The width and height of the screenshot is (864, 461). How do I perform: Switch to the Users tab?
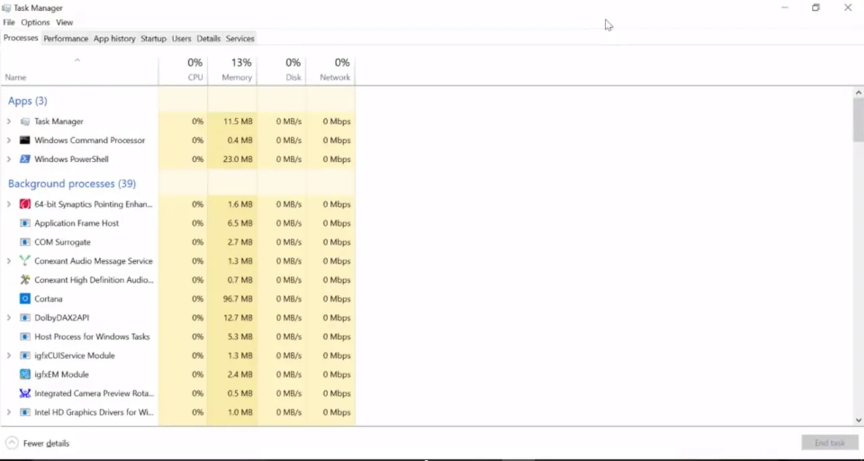[x=182, y=38]
